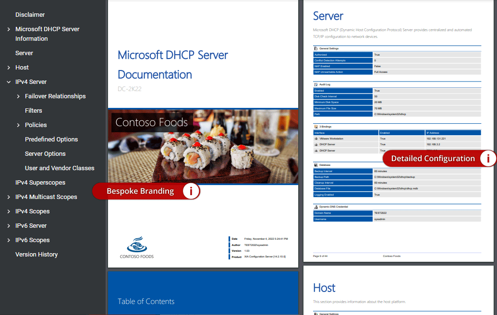Image resolution: width=497 pixels, height=315 pixels.
Task: Expand the IPv6 Server node
Action: [9, 226]
